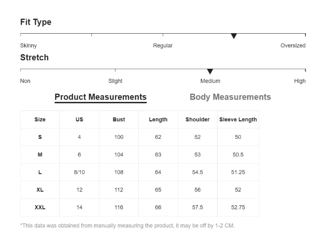Click the Sleeve Length column header
The height and width of the screenshot is (237, 322).
click(238, 119)
